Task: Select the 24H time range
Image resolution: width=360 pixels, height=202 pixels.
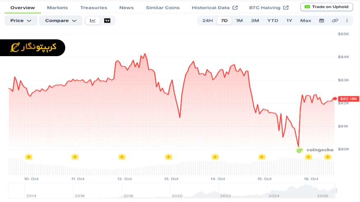Action: click(x=208, y=20)
